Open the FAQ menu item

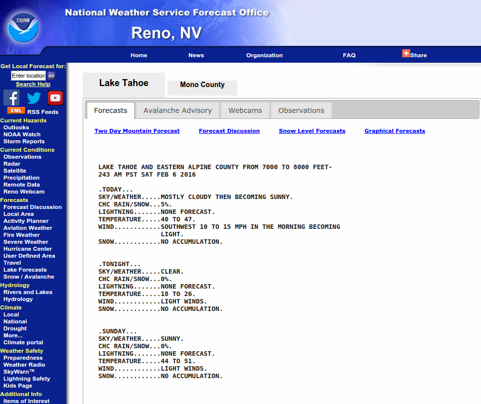pyautogui.click(x=349, y=55)
